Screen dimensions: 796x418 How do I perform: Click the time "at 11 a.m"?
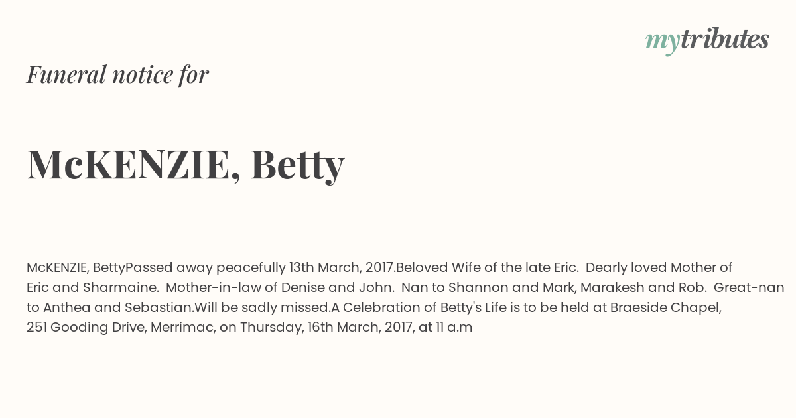click(x=446, y=328)
